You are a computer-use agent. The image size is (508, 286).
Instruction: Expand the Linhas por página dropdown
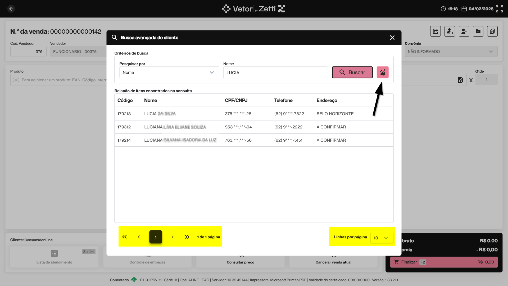pos(382,238)
